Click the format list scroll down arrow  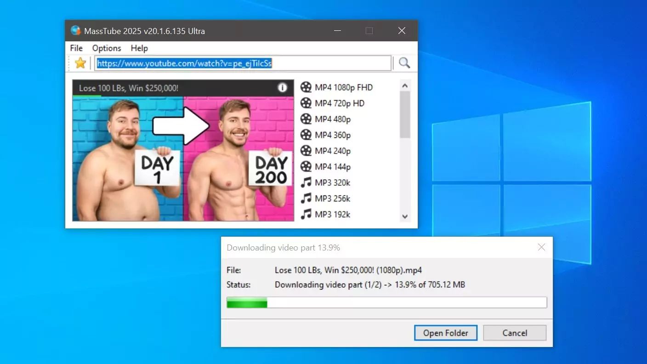(x=405, y=216)
